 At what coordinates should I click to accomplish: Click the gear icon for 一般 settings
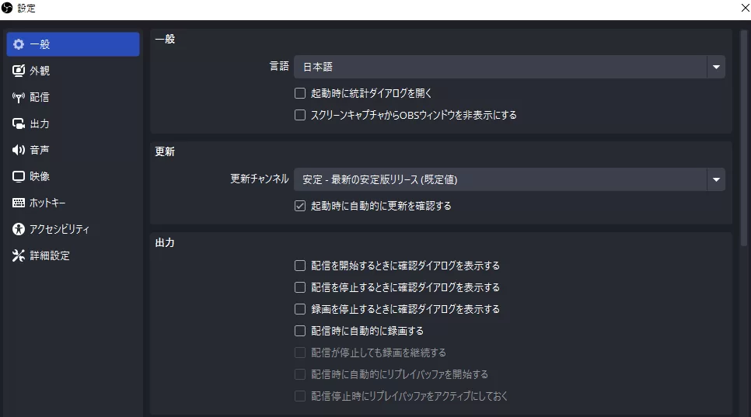pos(19,44)
